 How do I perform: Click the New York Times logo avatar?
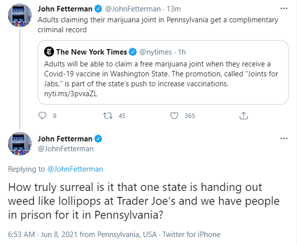tap(49, 52)
